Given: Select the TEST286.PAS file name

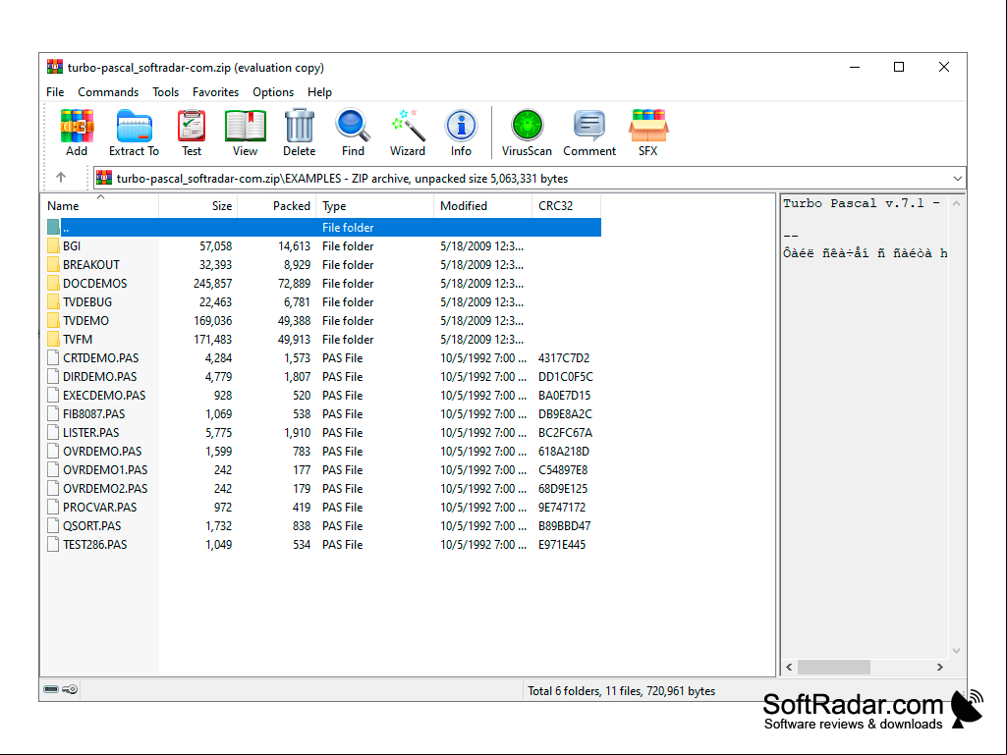Looking at the screenshot, I should (x=95, y=544).
